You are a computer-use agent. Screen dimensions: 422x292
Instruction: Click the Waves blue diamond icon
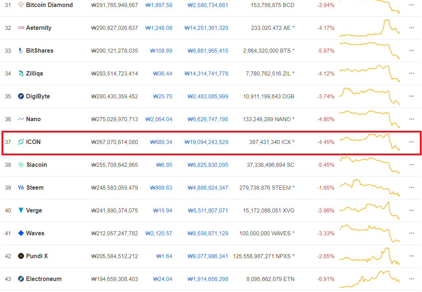(21, 233)
